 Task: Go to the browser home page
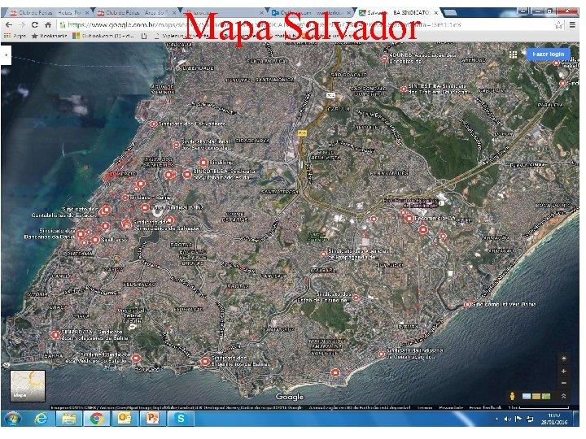48,25
